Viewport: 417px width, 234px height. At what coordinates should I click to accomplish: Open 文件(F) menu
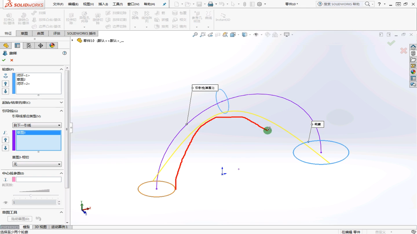58,4
